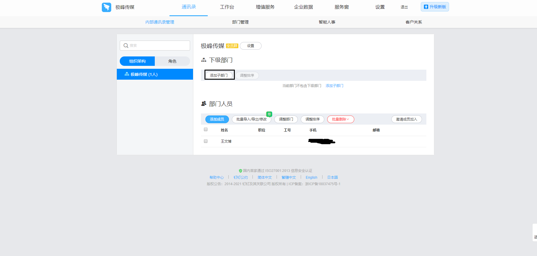This screenshot has height=256, width=537.
Task: Click the 全员群 yellow badge
Action: pyautogui.click(x=232, y=46)
